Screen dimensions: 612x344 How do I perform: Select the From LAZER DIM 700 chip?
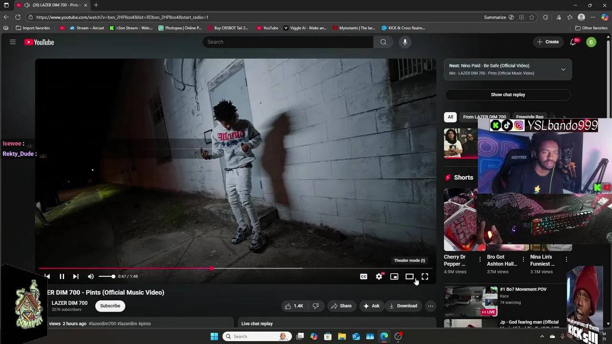(484, 117)
